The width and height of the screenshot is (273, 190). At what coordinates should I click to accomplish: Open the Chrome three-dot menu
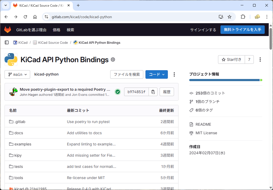[x=267, y=17]
